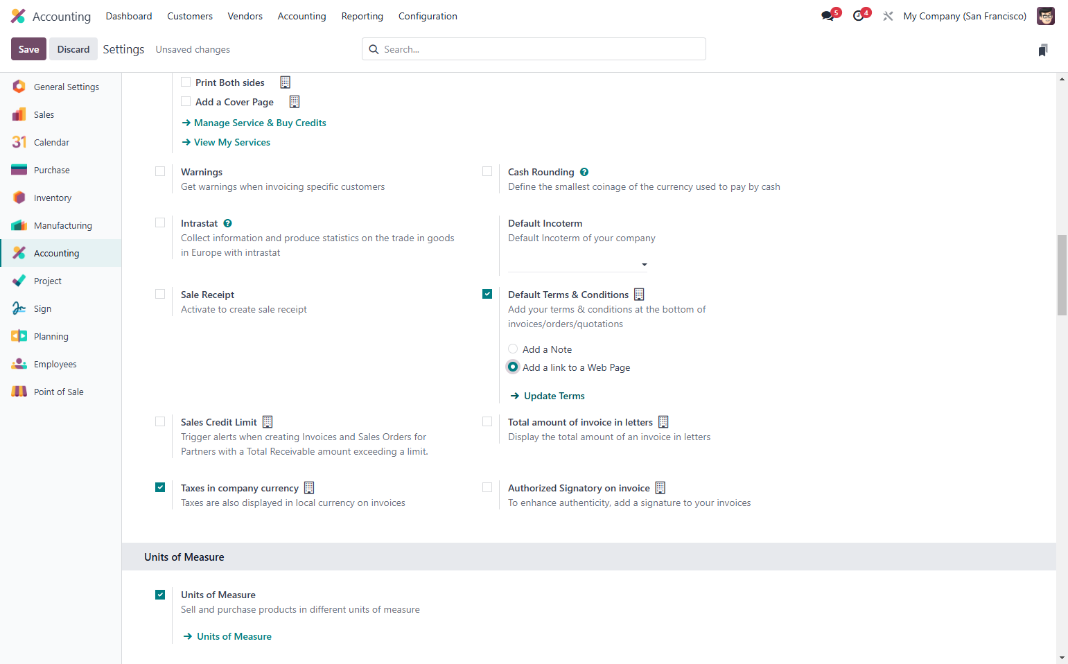
Task: Open the Reporting menu
Action: point(362,16)
